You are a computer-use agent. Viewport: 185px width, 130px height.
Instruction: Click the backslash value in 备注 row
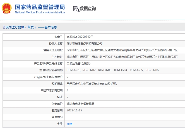point(67,97)
